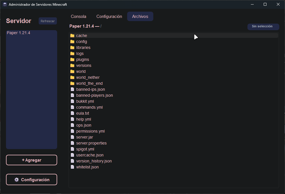
Task: Click the server.jar file icon
Action: coord(72,137)
